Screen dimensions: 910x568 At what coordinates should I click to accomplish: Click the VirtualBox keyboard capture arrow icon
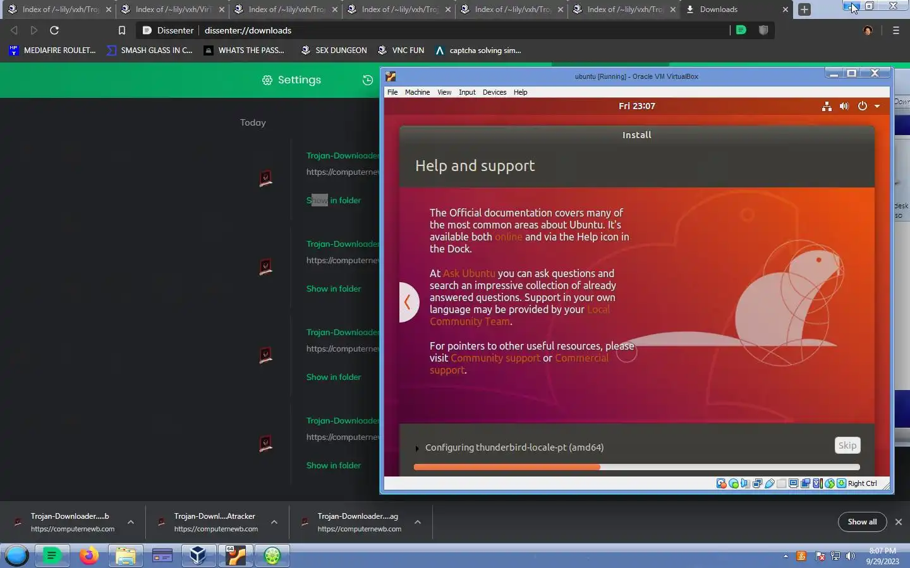tap(841, 483)
